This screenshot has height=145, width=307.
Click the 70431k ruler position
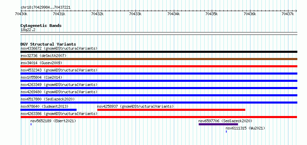(59, 14)
